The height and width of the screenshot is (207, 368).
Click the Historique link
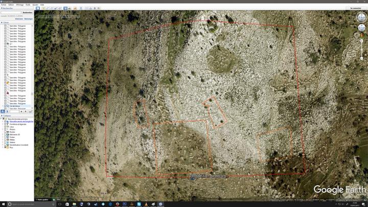(x=29, y=19)
